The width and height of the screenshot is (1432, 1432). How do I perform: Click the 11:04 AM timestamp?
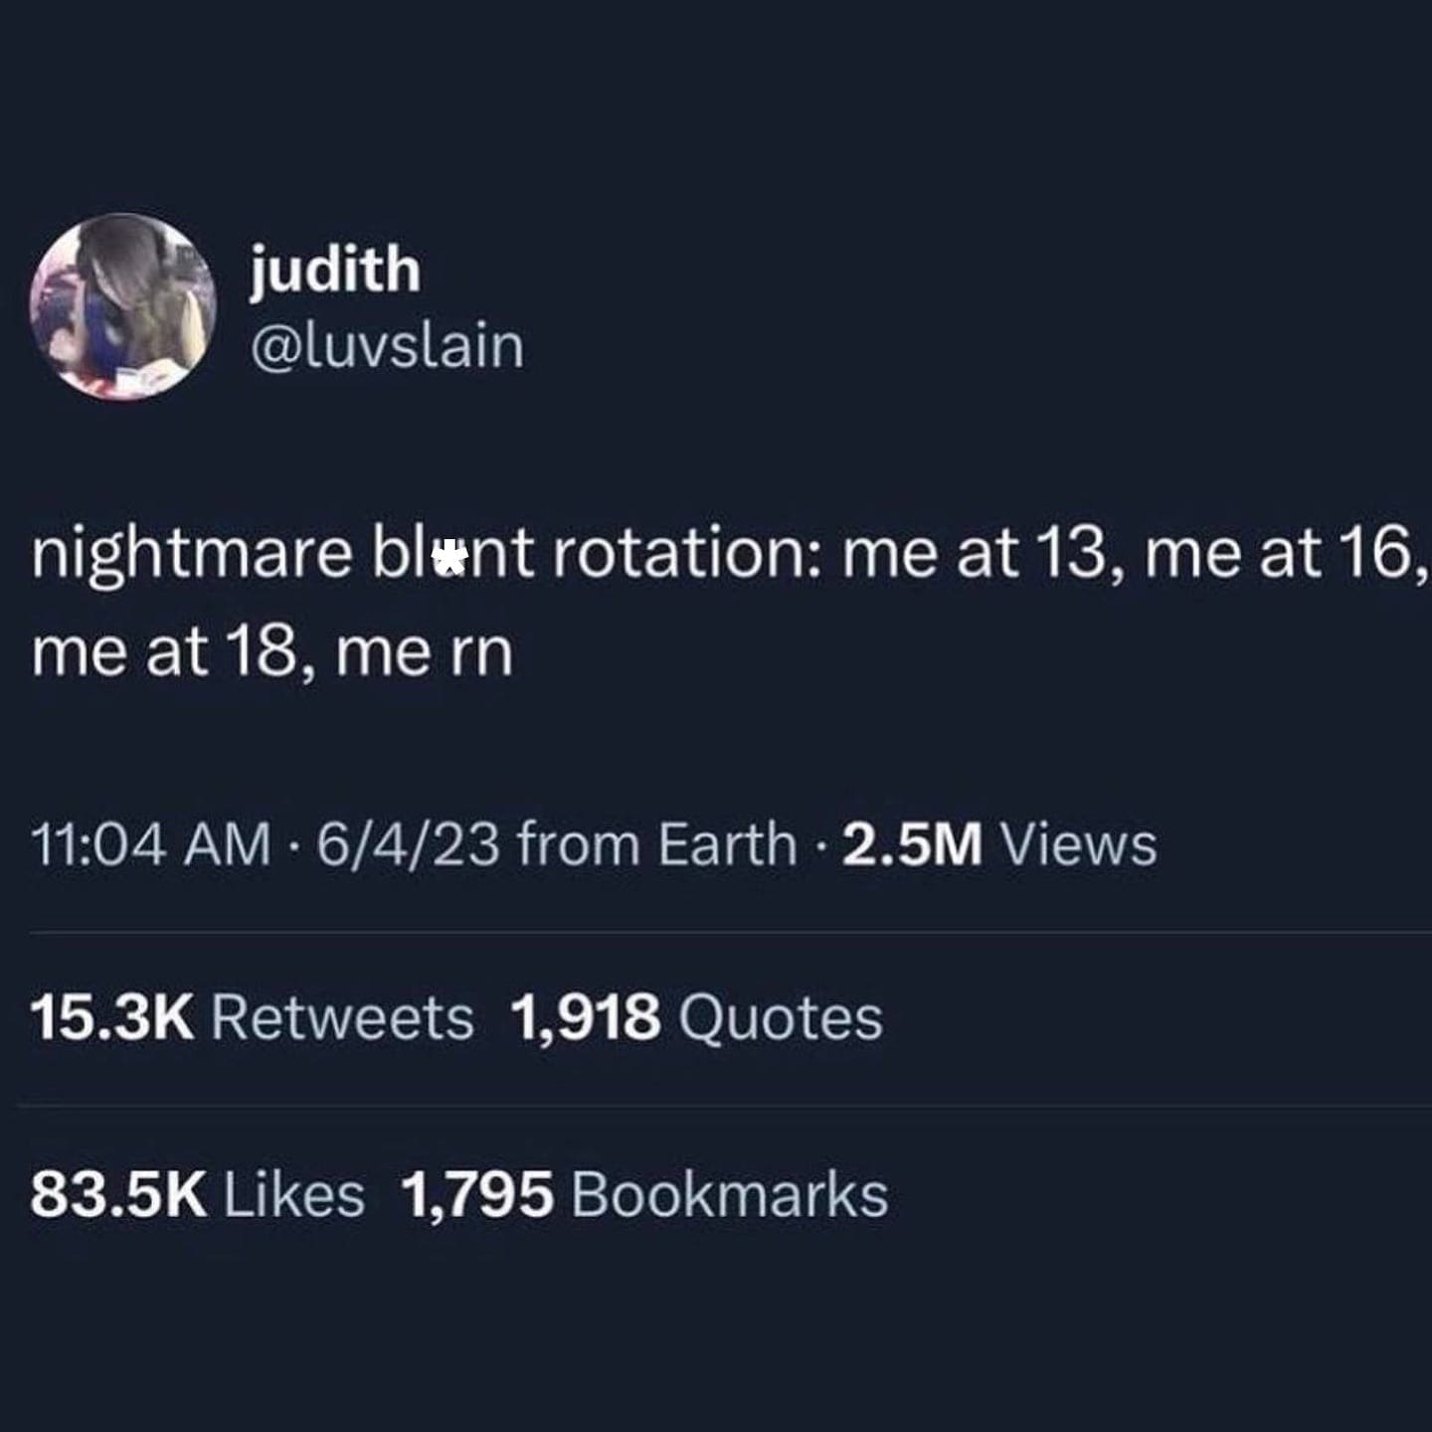click(151, 844)
